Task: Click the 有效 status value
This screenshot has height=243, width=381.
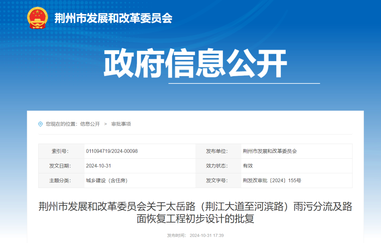Action: click(247, 166)
